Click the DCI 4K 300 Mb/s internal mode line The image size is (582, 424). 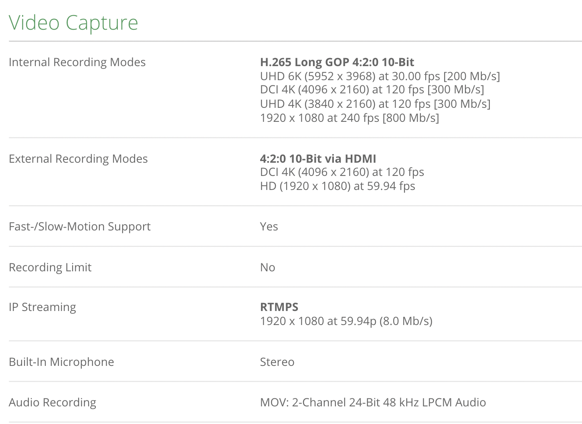372,89
